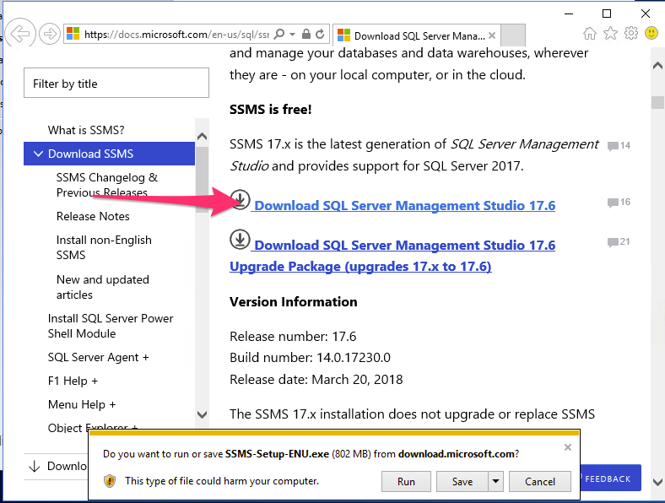Open Release Notes in the sidebar

pos(93,216)
